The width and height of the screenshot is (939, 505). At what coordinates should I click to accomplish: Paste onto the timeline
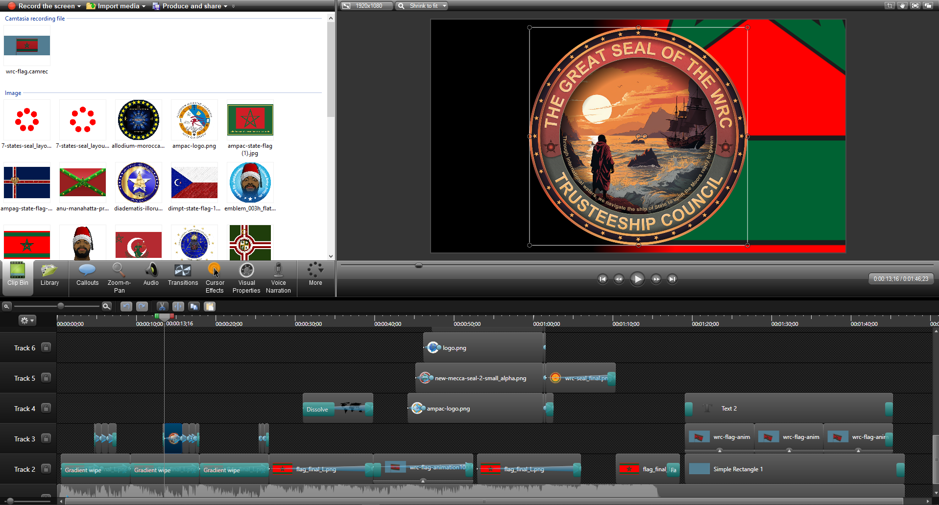click(210, 306)
